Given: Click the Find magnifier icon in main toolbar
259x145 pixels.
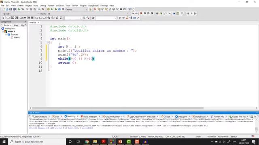Looking at the screenshot, I should tap(39, 9).
